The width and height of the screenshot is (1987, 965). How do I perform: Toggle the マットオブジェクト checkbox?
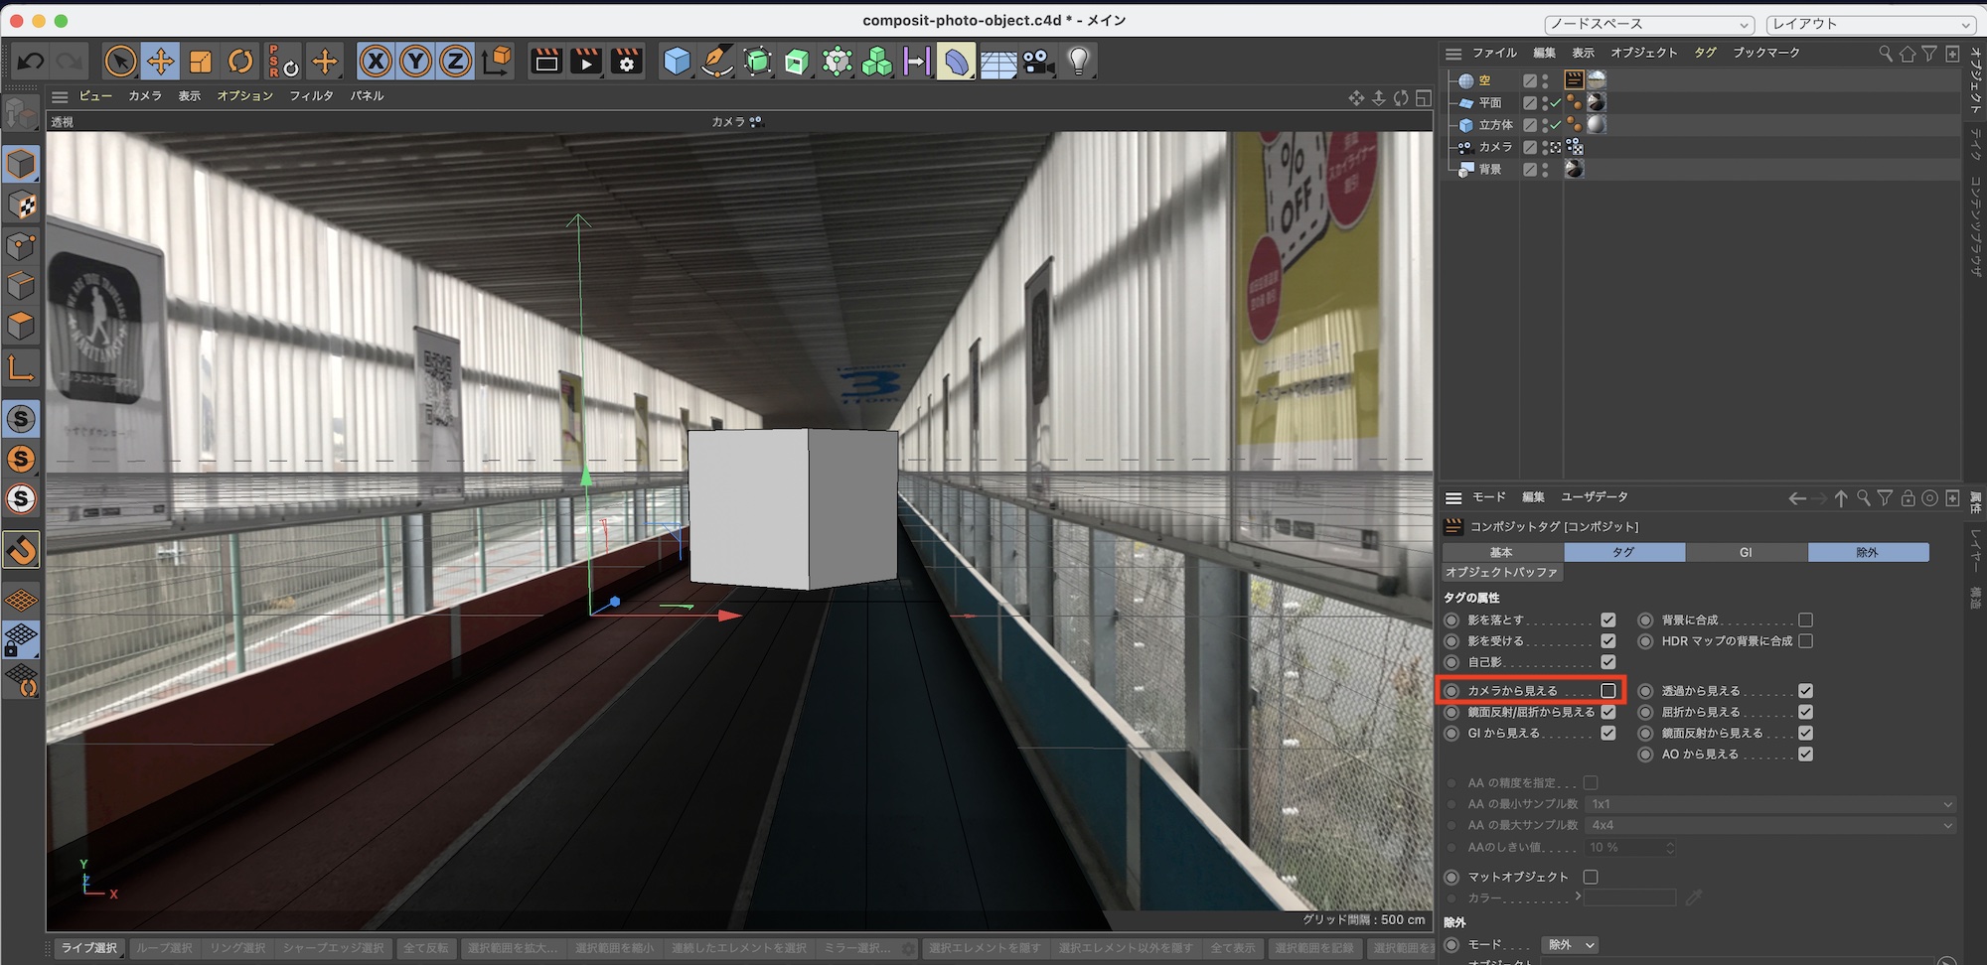pyautogui.click(x=1591, y=877)
